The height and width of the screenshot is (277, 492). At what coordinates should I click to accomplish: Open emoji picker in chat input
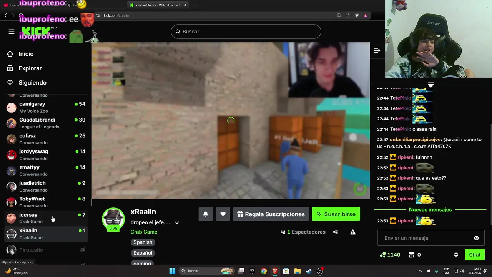tap(476, 238)
